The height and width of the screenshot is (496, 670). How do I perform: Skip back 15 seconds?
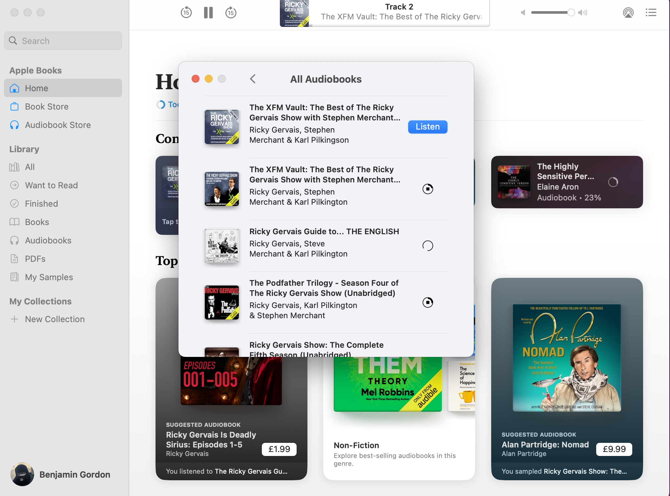click(x=186, y=12)
